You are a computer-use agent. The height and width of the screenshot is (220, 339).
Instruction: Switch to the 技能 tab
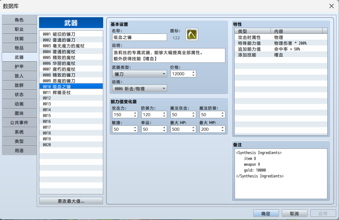click(19, 39)
